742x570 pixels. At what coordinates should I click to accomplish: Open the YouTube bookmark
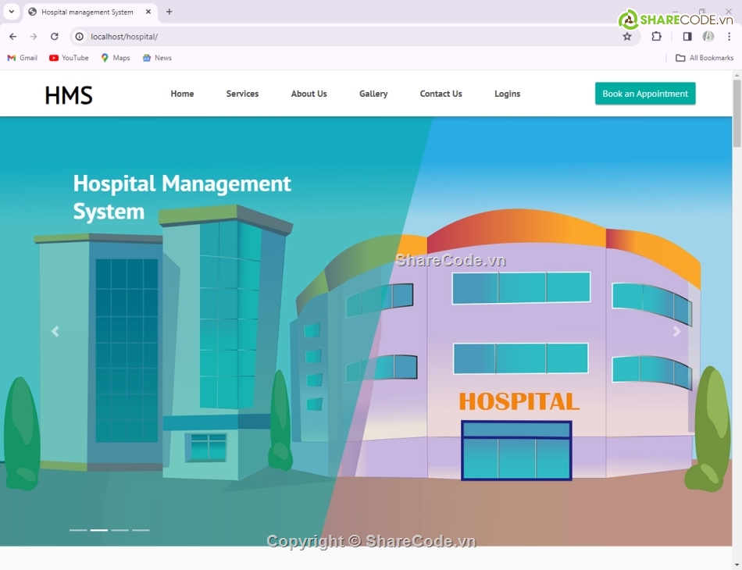(69, 58)
